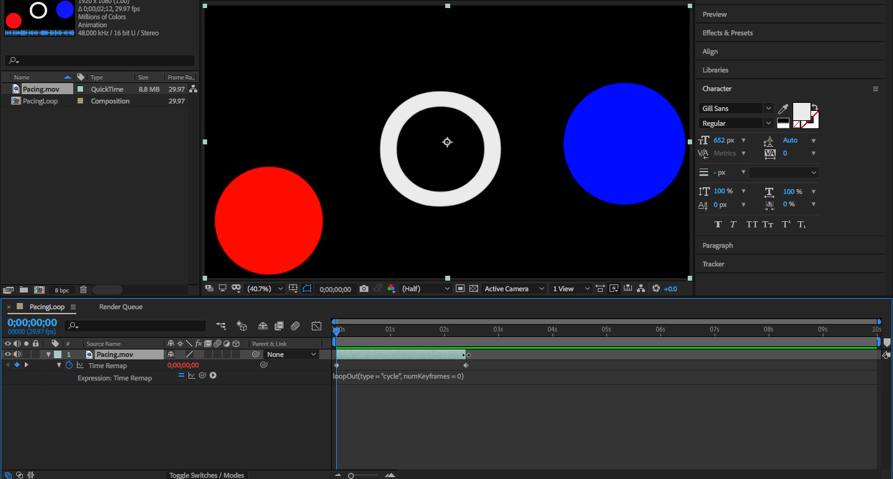Click Toggle Switches / Modes button

[x=207, y=475]
